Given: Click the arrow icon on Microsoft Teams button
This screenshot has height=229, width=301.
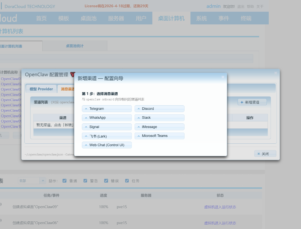Looking at the screenshot, I should coord(138,136).
